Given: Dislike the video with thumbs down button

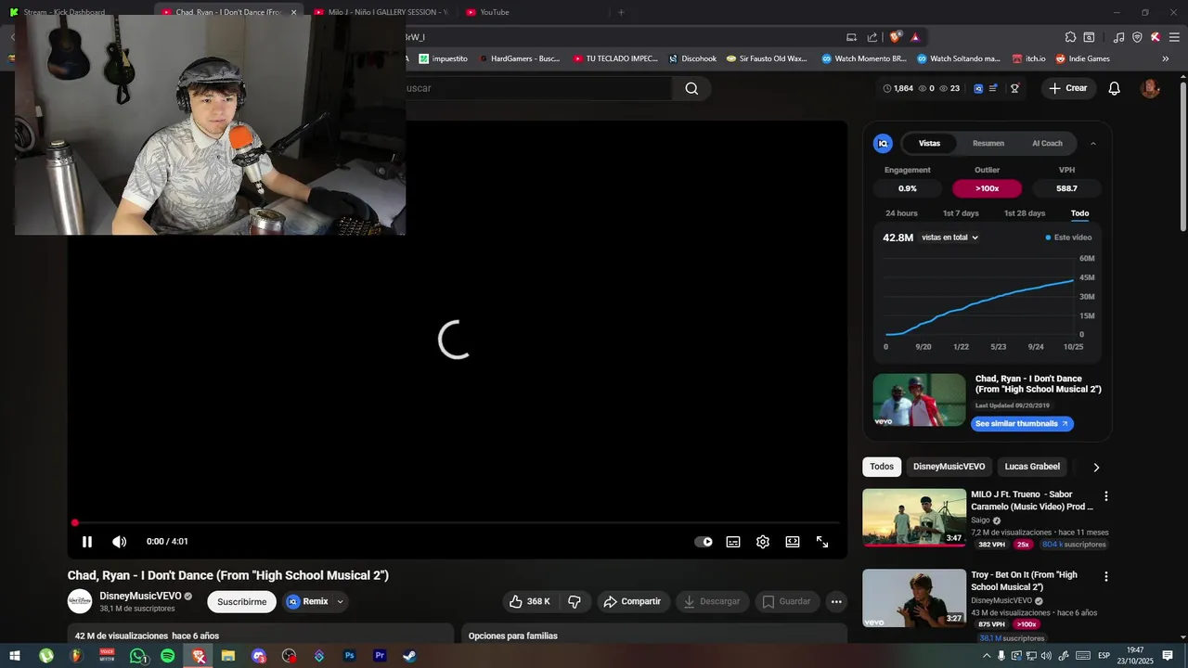Looking at the screenshot, I should (575, 601).
